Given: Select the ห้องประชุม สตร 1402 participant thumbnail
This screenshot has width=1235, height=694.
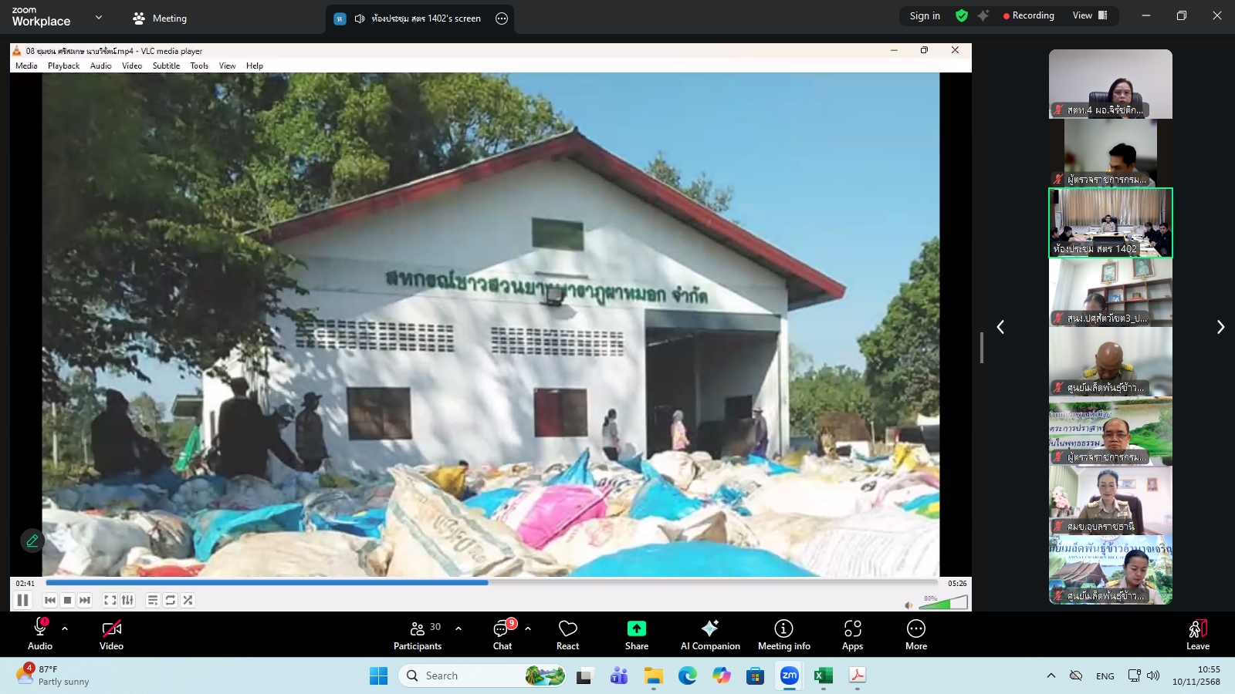Looking at the screenshot, I should 1109,223.
